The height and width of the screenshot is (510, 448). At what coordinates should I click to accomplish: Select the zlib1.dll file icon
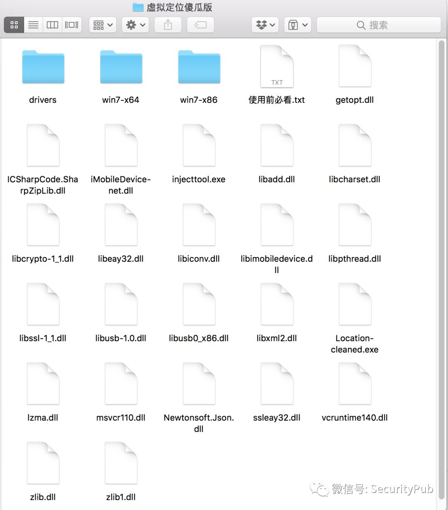point(121,464)
